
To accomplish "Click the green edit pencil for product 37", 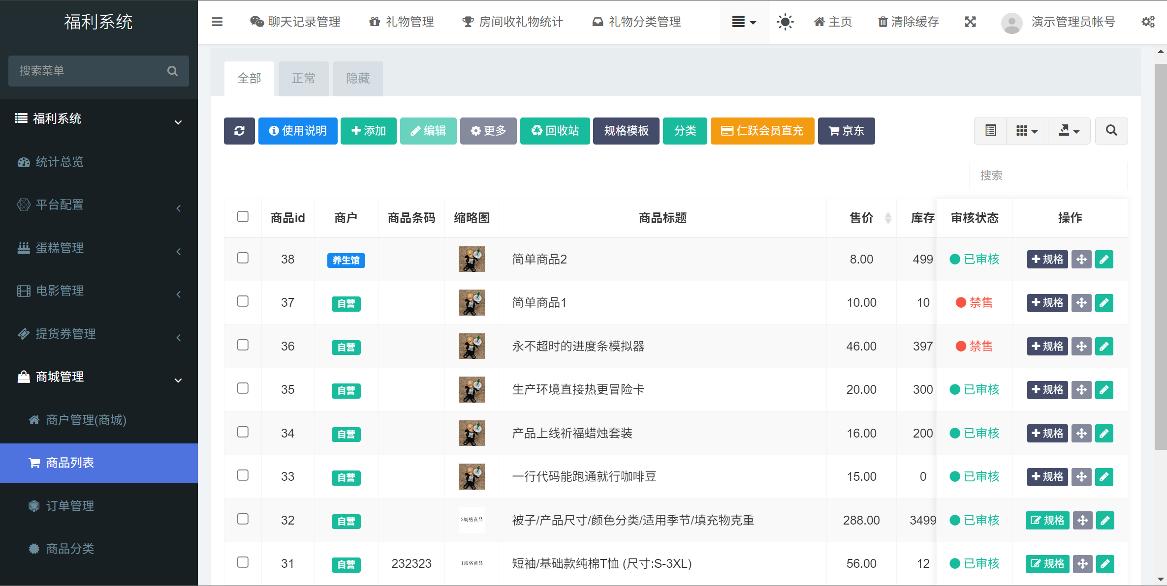I will [x=1104, y=303].
